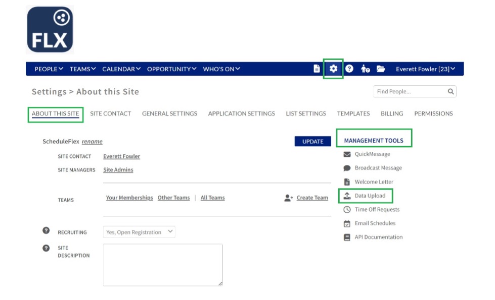Click in the Site Description text area

click(x=163, y=265)
